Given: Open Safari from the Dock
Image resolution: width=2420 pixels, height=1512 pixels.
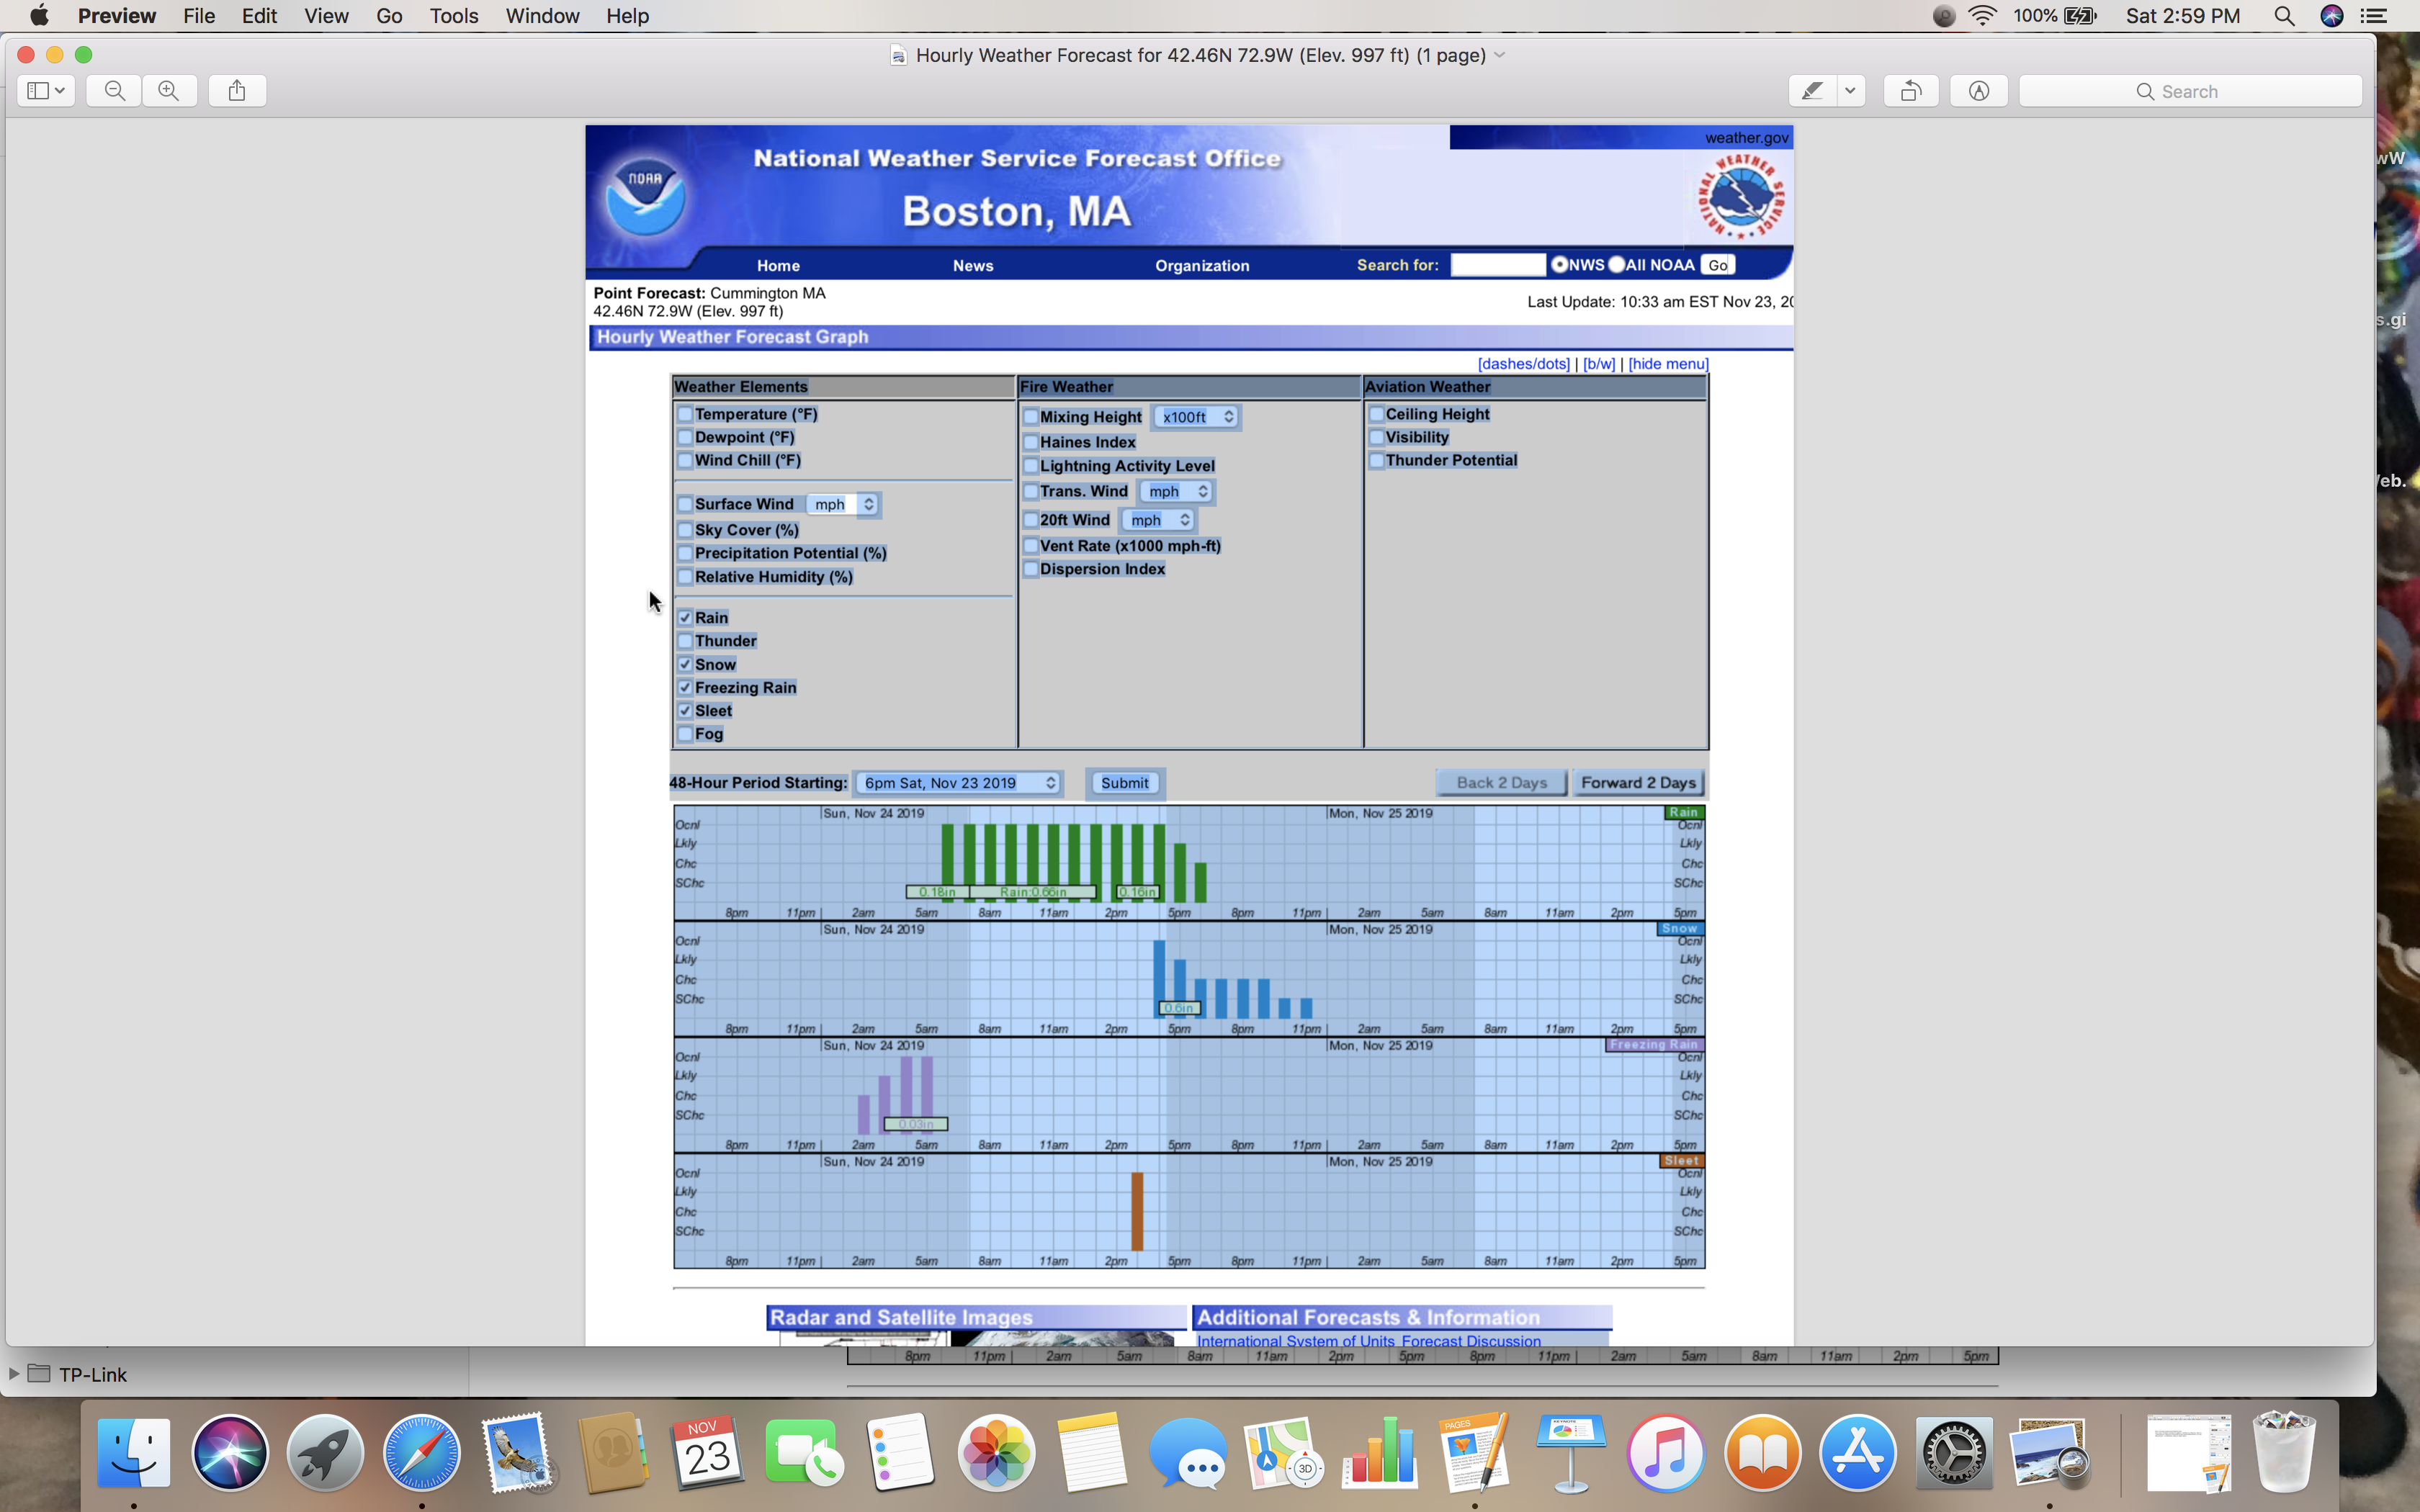Looking at the screenshot, I should [x=421, y=1453].
